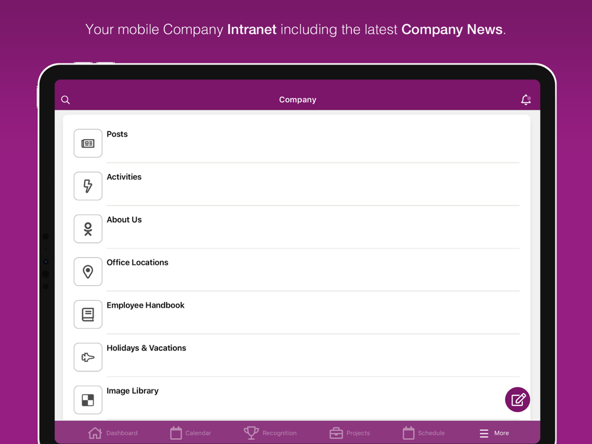Open the Office Locations list entry
This screenshot has width=592, height=444.
coord(297,272)
